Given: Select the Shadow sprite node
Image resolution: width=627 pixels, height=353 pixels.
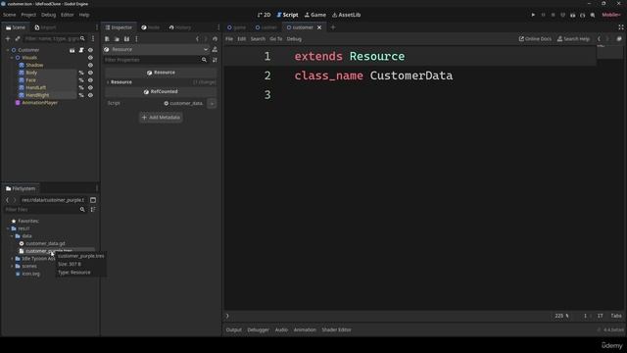Looking at the screenshot, I should (x=34, y=65).
